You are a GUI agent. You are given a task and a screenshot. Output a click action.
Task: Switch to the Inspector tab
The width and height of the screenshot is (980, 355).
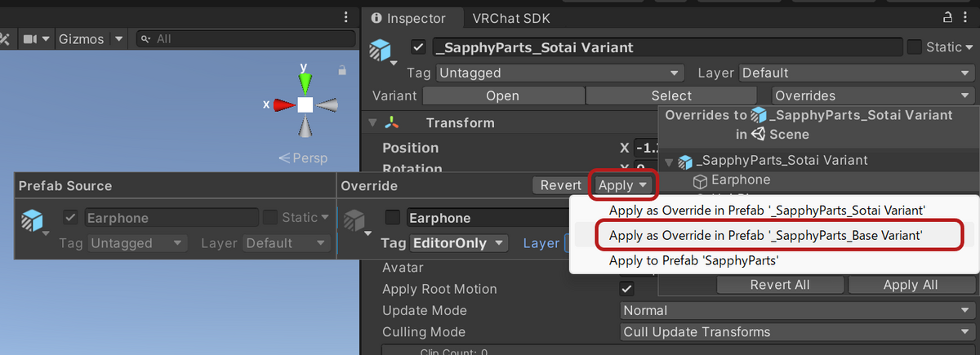409,18
